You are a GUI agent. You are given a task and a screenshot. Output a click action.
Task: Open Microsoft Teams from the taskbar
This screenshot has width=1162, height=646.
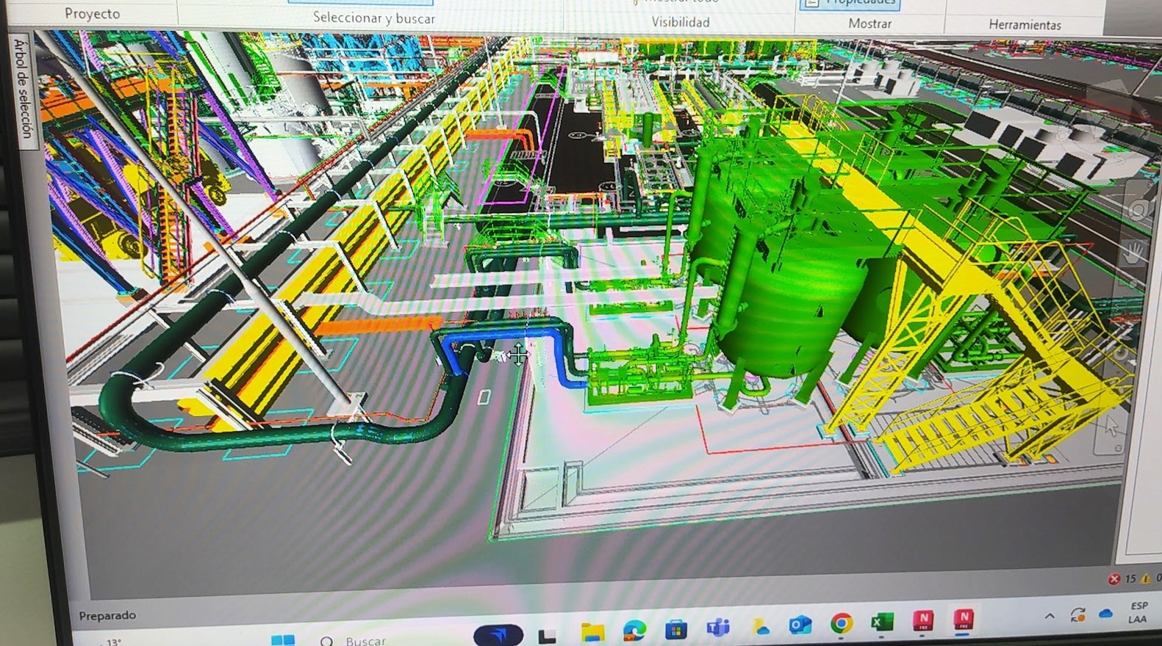coord(718,627)
